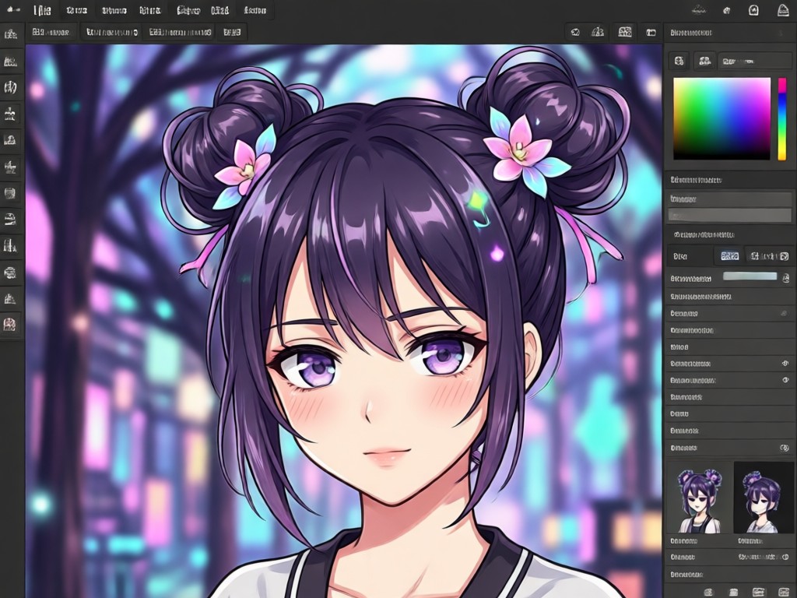The image size is (797, 598).
Task: Click the lighter second input field below the color picker
Action: (730, 216)
